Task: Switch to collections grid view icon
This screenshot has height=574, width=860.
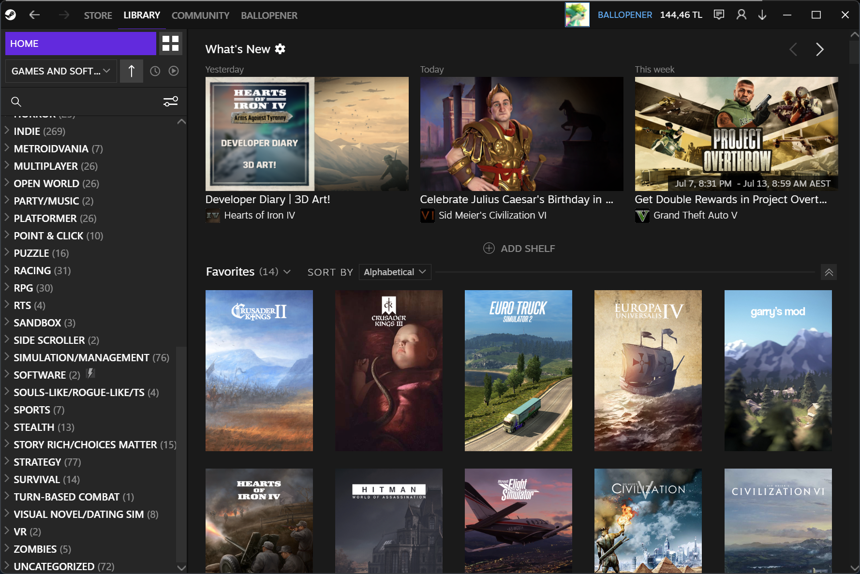Action: [x=170, y=44]
